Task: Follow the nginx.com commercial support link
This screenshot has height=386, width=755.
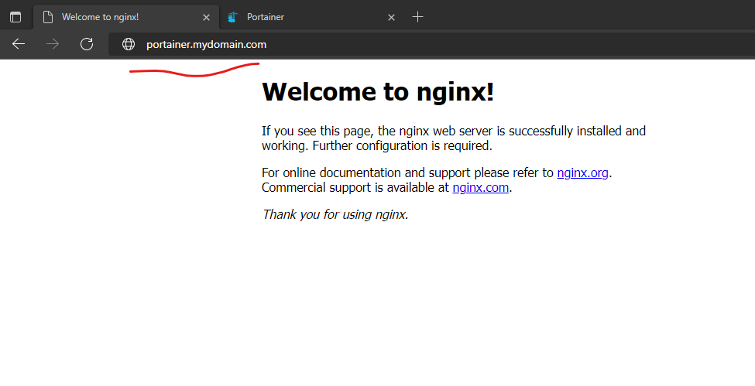Action: click(480, 187)
